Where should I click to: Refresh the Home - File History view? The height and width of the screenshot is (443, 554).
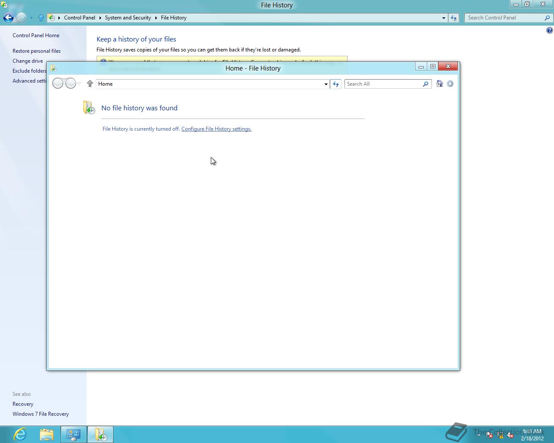336,84
